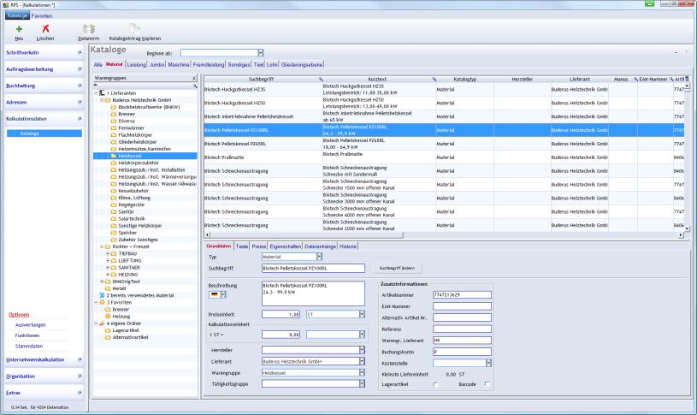Select the Brenner folder under Buderus
The image size is (697, 415).
tap(127, 114)
